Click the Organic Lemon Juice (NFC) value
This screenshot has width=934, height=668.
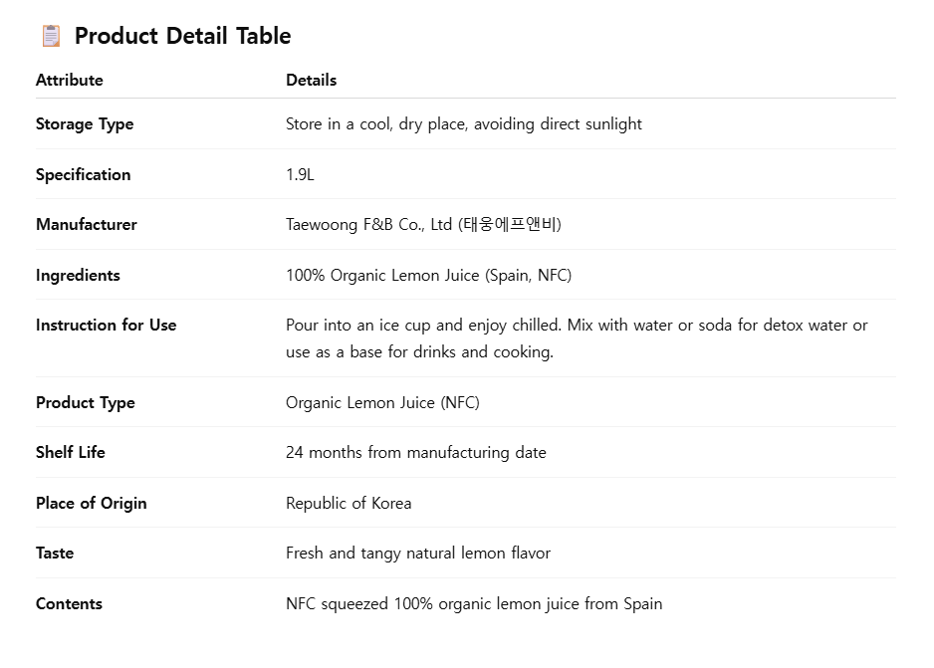(382, 402)
